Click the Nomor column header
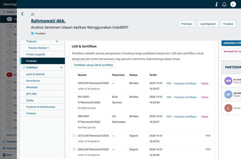Viewport: 241px width, 159px height. (x=82, y=75)
